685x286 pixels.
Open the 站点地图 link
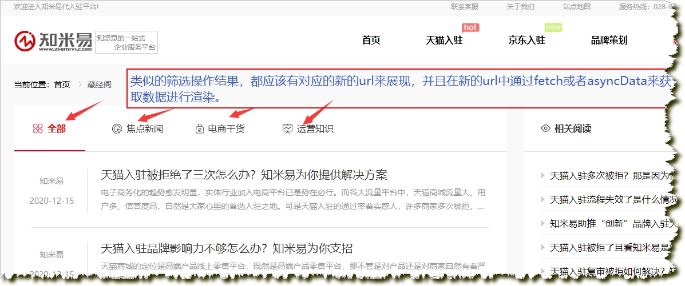coord(577,7)
